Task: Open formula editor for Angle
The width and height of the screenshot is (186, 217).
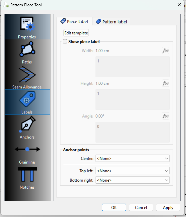Action: 166,116
